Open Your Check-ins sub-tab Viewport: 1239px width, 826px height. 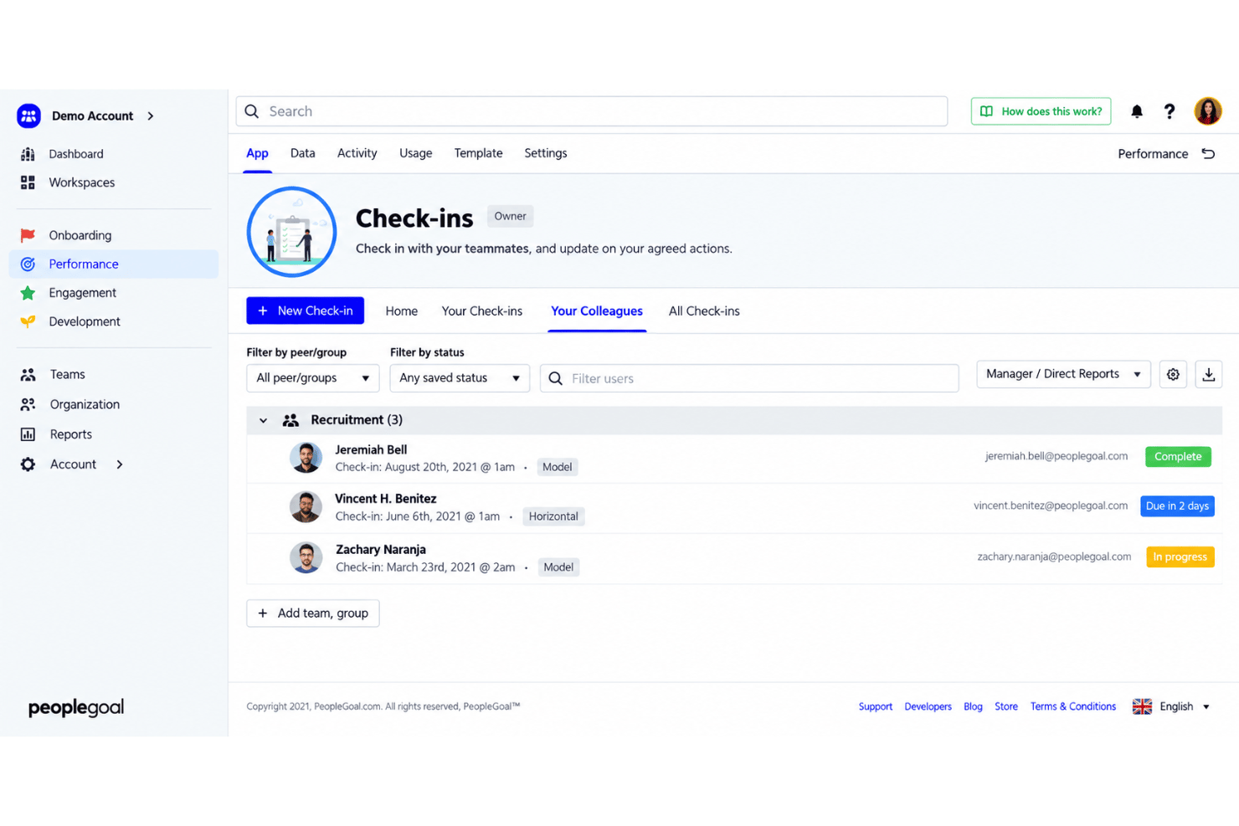click(x=481, y=311)
